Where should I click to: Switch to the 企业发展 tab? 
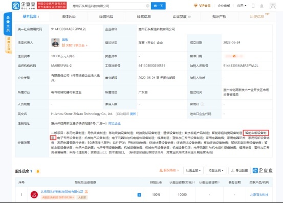click(x=182, y=16)
